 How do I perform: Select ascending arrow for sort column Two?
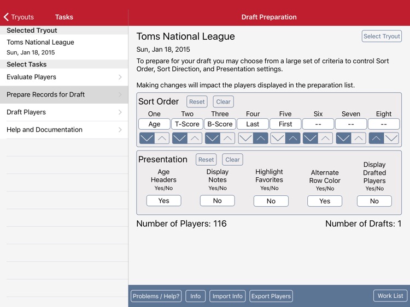pos(195,139)
